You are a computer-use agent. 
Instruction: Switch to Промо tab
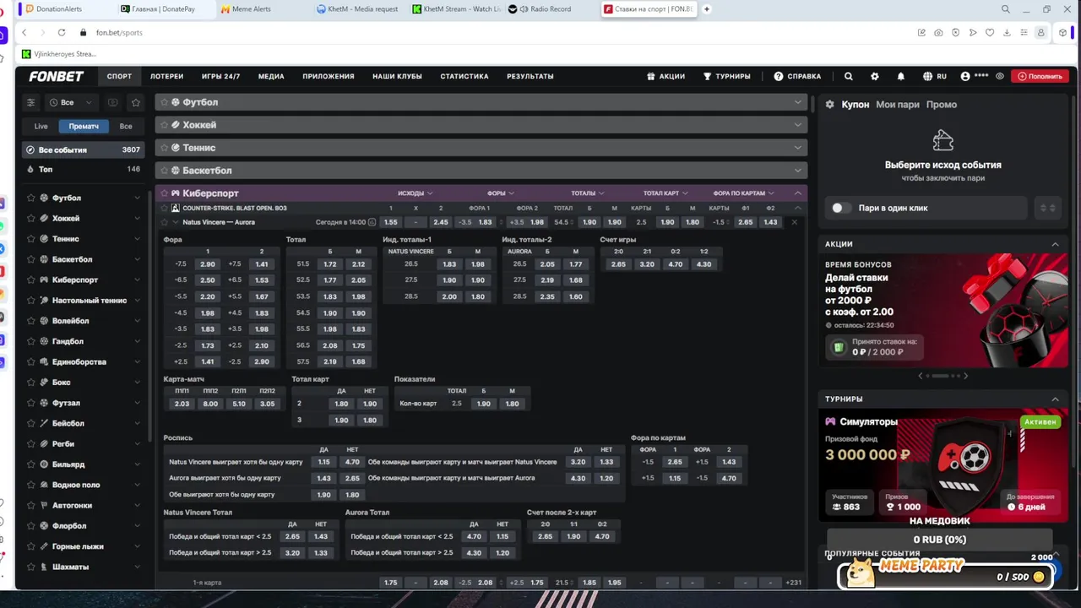tap(941, 105)
